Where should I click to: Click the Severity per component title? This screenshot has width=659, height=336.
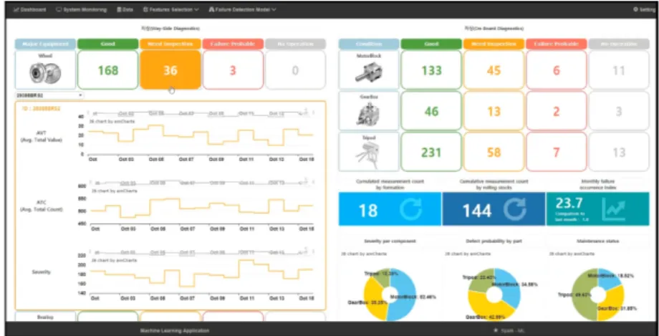tap(390, 241)
